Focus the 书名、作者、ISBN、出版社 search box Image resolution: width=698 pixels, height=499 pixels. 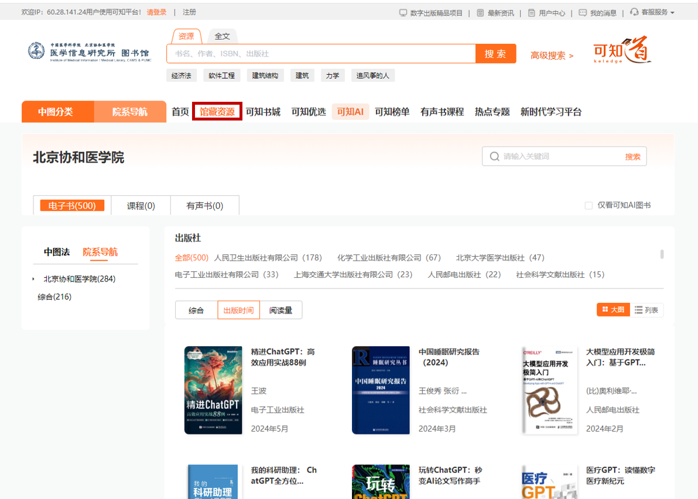(321, 54)
